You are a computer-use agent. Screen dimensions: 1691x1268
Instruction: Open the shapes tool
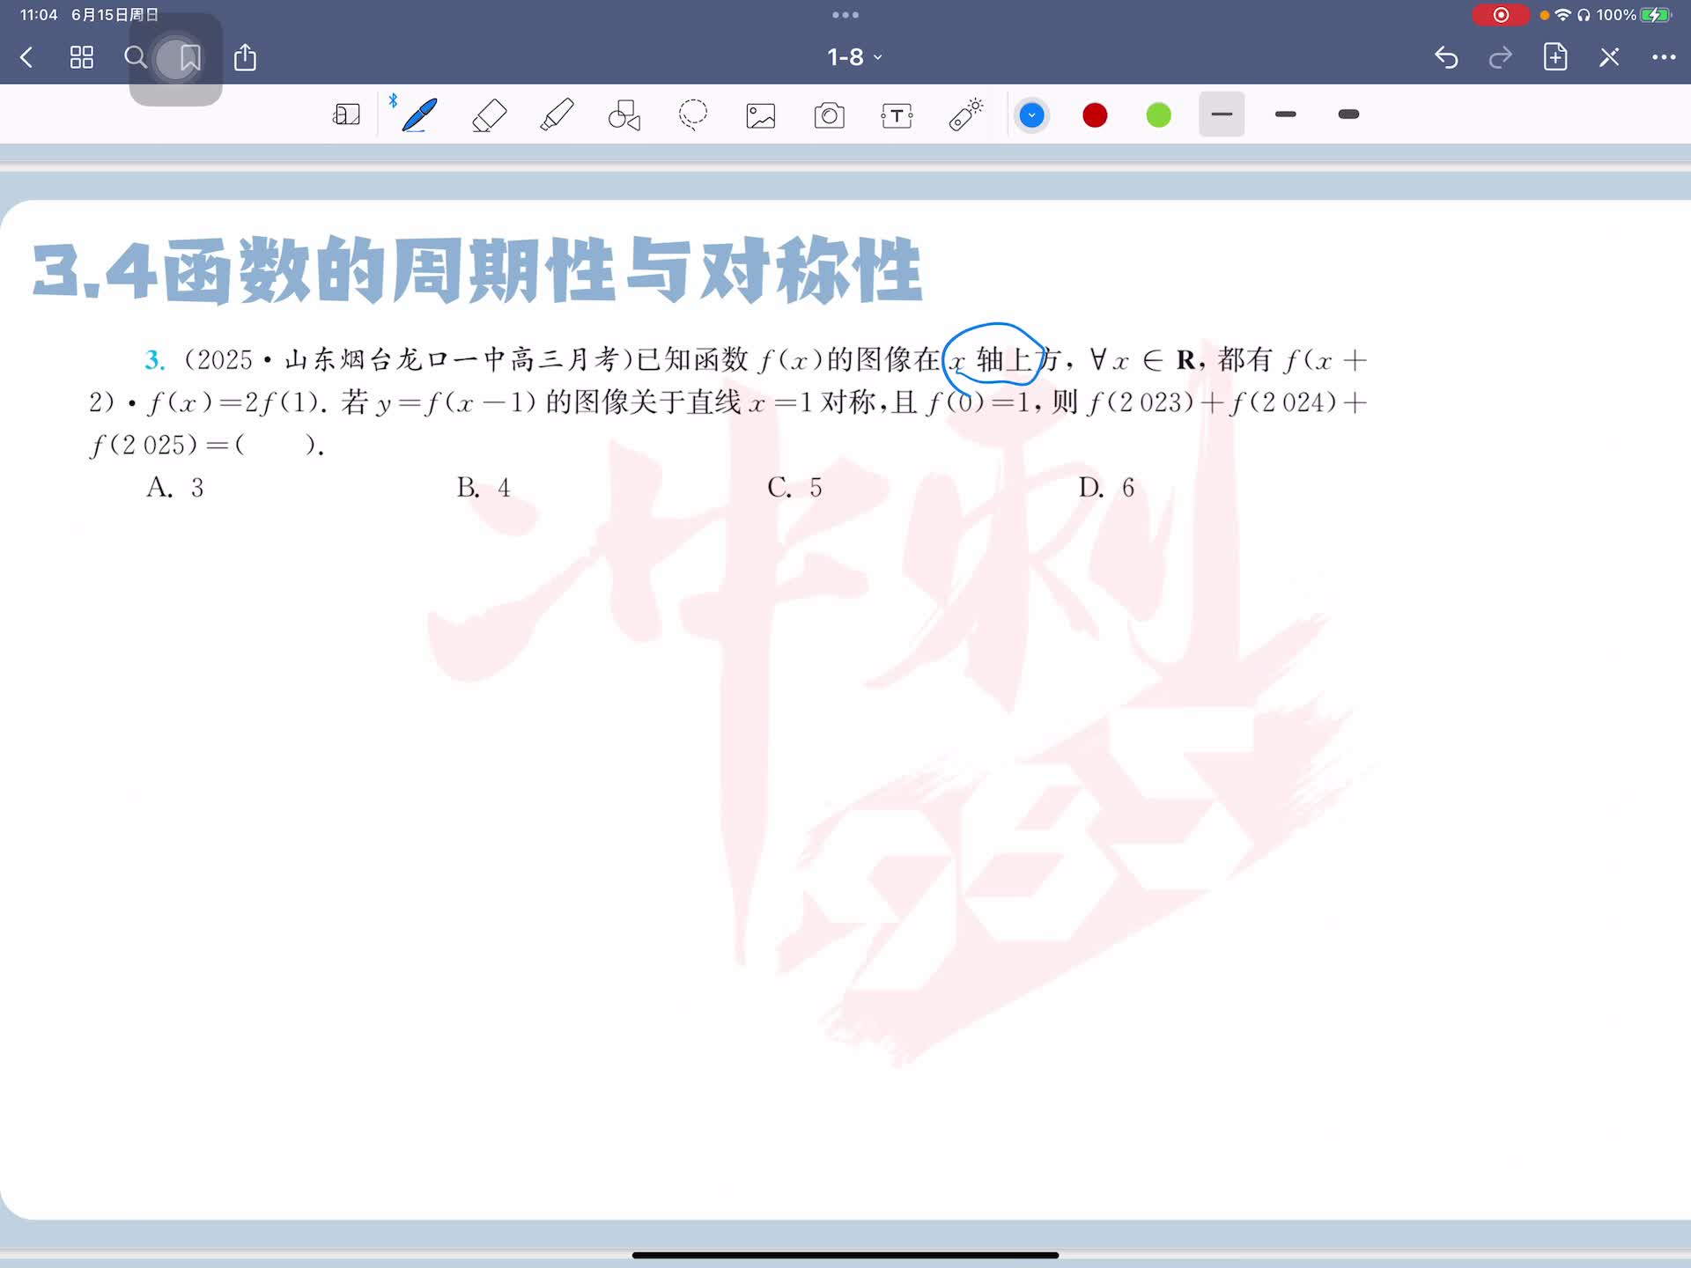624,115
